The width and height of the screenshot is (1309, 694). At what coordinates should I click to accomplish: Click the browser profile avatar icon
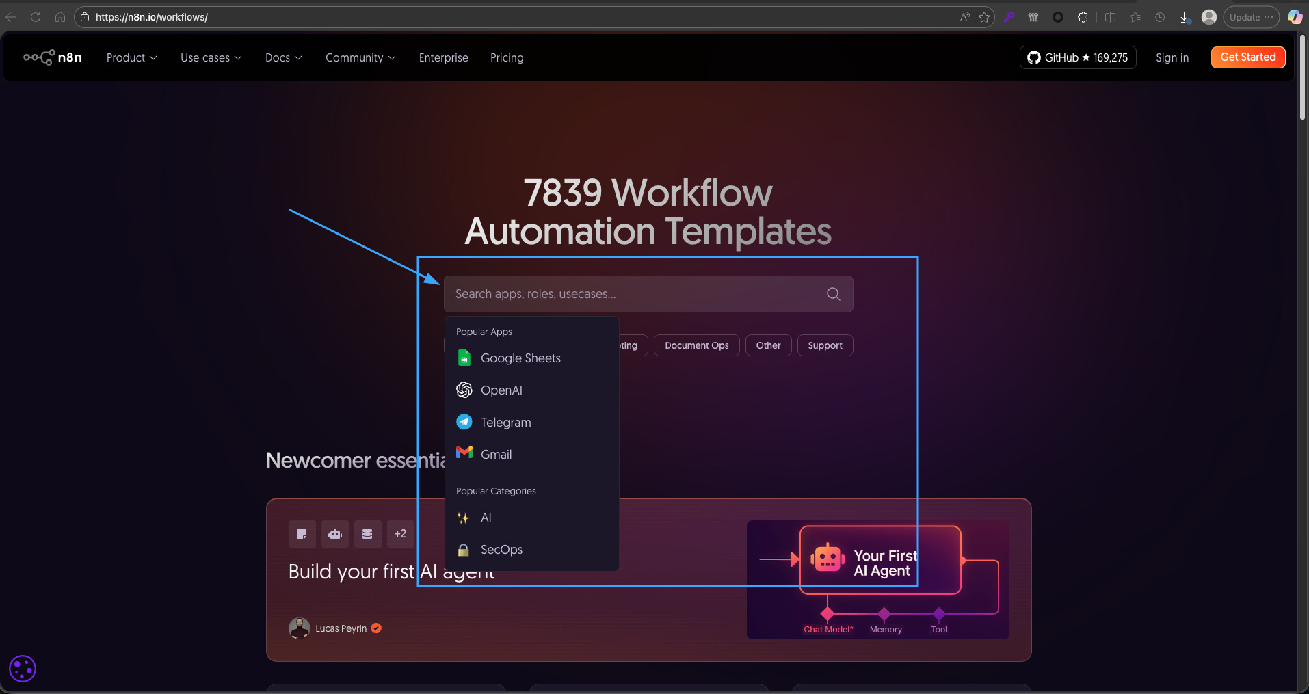point(1208,17)
